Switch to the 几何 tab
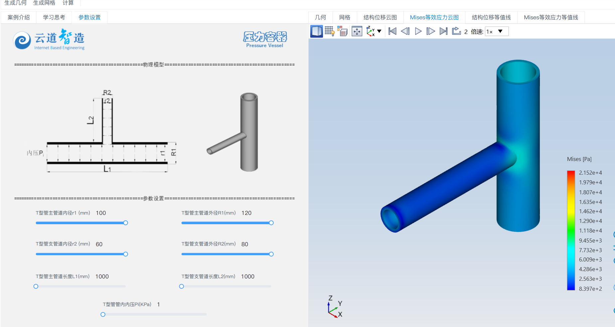 click(320, 17)
